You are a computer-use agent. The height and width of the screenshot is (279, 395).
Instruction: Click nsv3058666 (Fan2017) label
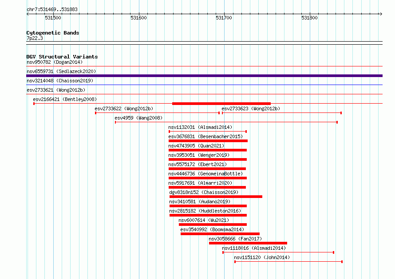click(x=235, y=239)
